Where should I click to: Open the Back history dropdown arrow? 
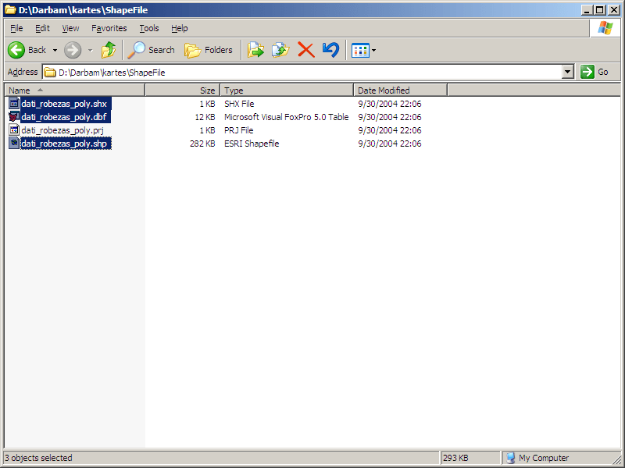point(55,50)
